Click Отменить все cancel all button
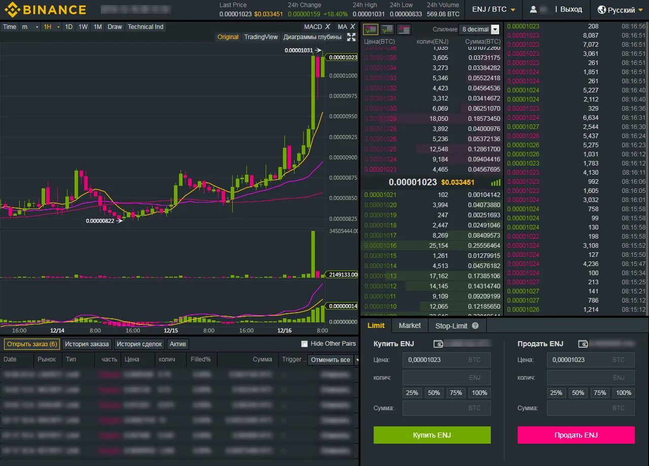The height and width of the screenshot is (466, 649). pos(330,360)
